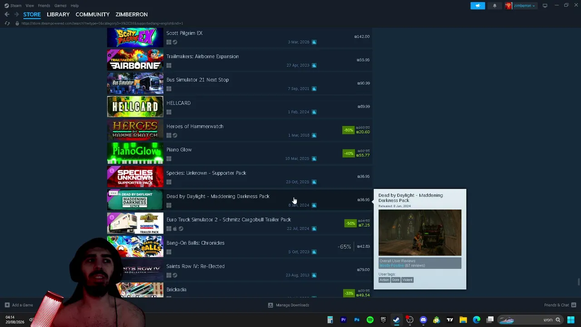Open the Dead by Daylight - Maddening Darkness Pack title

coord(218,196)
